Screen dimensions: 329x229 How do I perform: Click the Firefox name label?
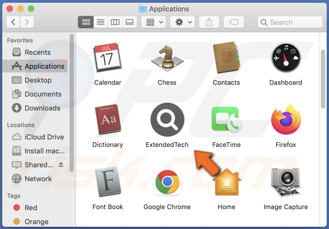click(x=286, y=145)
